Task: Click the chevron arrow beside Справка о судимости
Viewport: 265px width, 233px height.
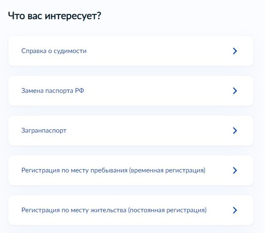Action: point(235,51)
